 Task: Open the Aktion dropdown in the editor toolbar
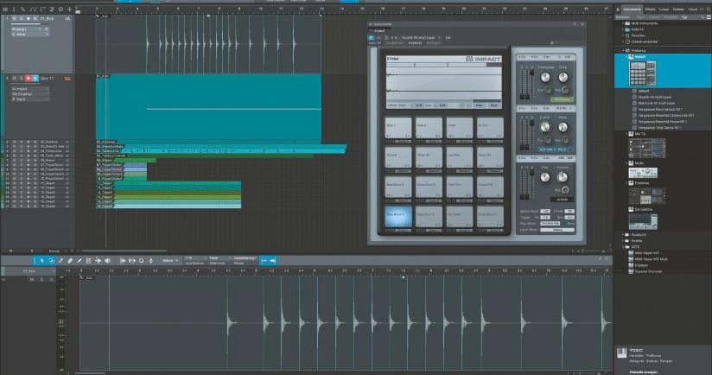(x=170, y=261)
